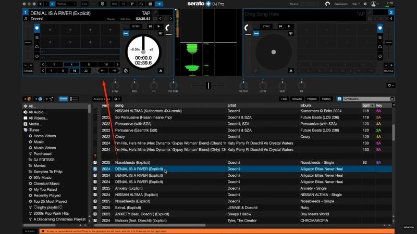417x234 pixels.
Task: Toggle keylock on right deck
Action: pyautogui.click(x=256, y=33)
